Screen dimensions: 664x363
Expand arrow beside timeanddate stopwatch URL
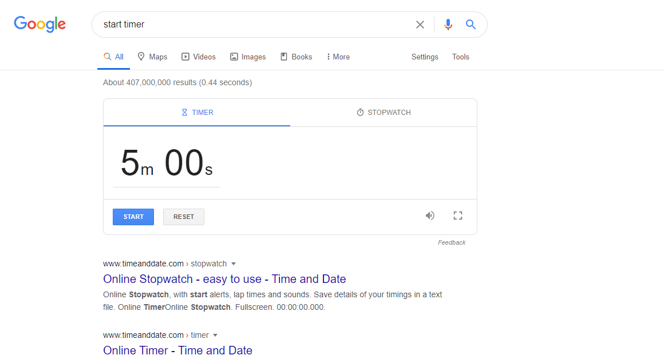pos(234,264)
